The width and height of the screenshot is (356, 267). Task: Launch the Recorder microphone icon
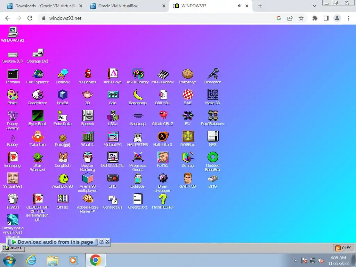(212, 76)
